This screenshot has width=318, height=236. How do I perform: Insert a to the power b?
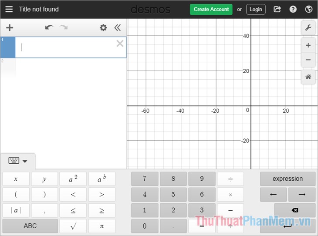tap(102, 179)
